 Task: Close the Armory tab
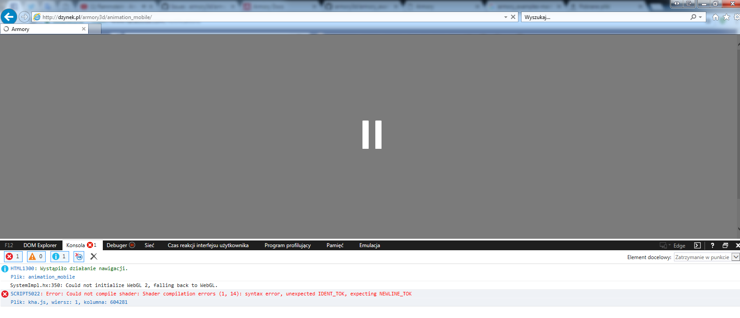coord(83,29)
